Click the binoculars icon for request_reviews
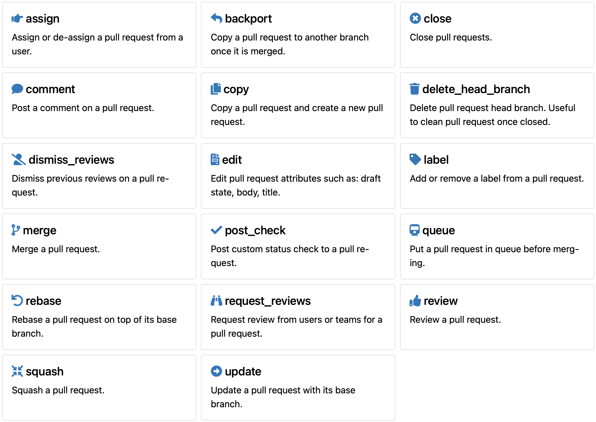 pos(216,301)
